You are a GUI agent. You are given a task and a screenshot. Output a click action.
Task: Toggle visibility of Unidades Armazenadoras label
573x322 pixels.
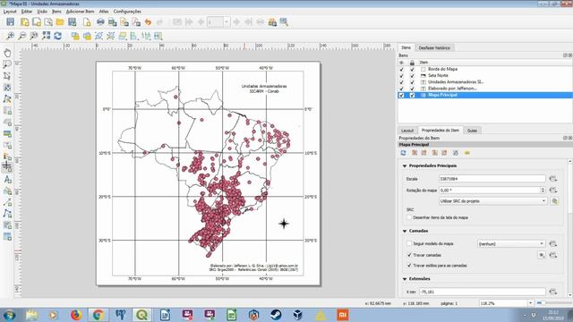(x=402, y=82)
